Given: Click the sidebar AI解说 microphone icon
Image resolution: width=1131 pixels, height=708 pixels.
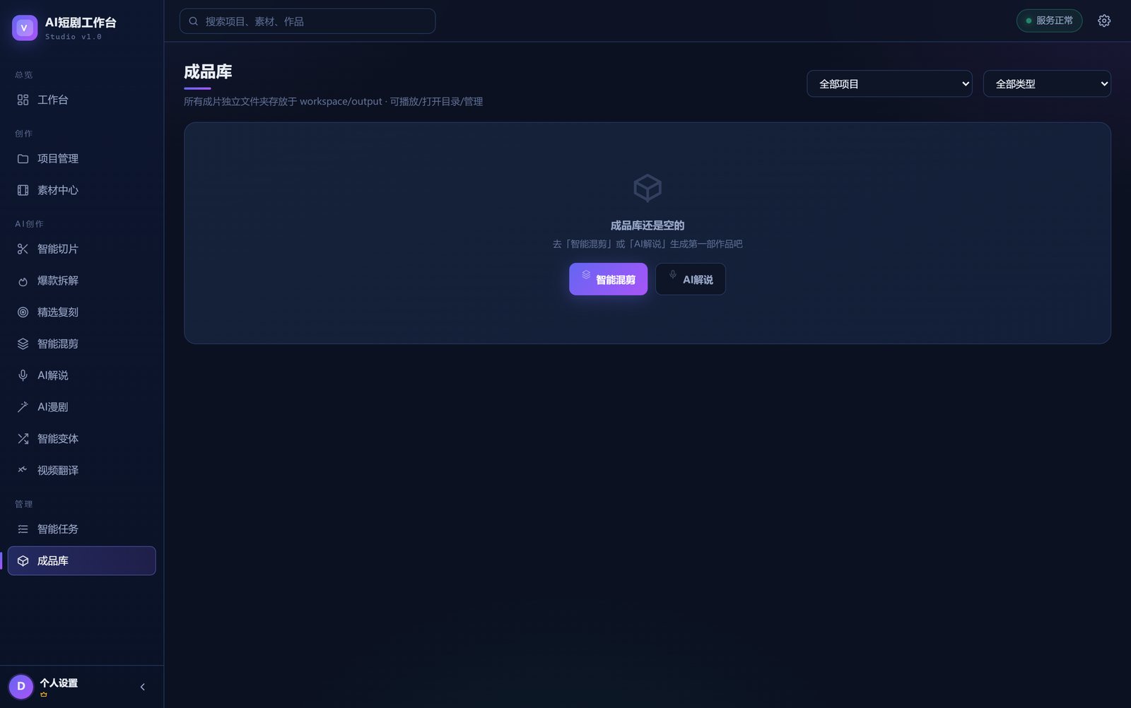Looking at the screenshot, I should click(23, 375).
